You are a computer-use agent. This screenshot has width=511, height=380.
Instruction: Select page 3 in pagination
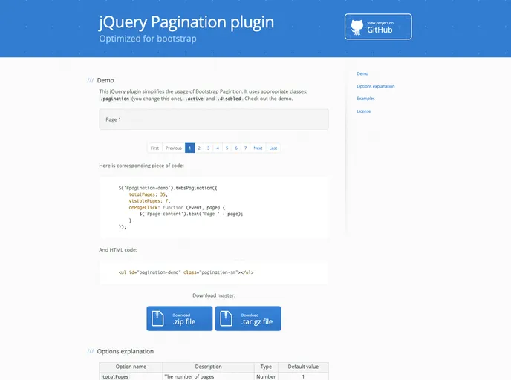tap(208, 148)
